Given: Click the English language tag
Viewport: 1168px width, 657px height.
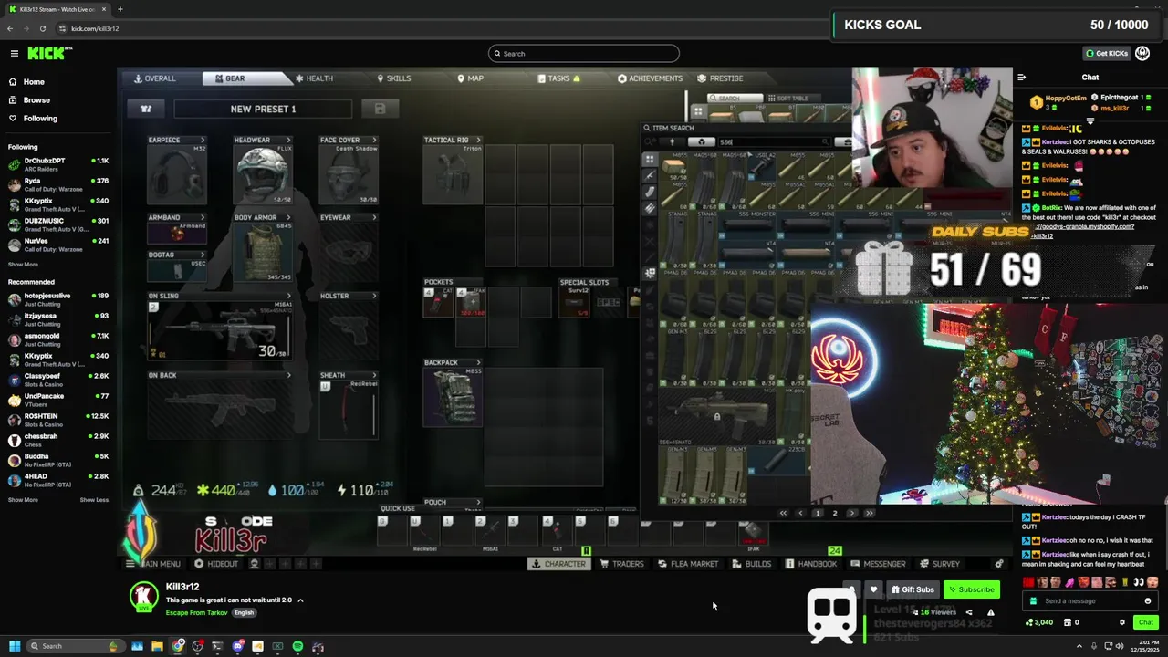Looking at the screenshot, I should pos(244,613).
